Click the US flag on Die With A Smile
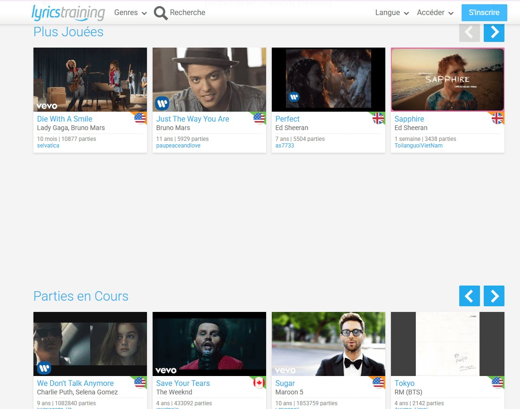This screenshot has height=409, width=520. coord(140,118)
